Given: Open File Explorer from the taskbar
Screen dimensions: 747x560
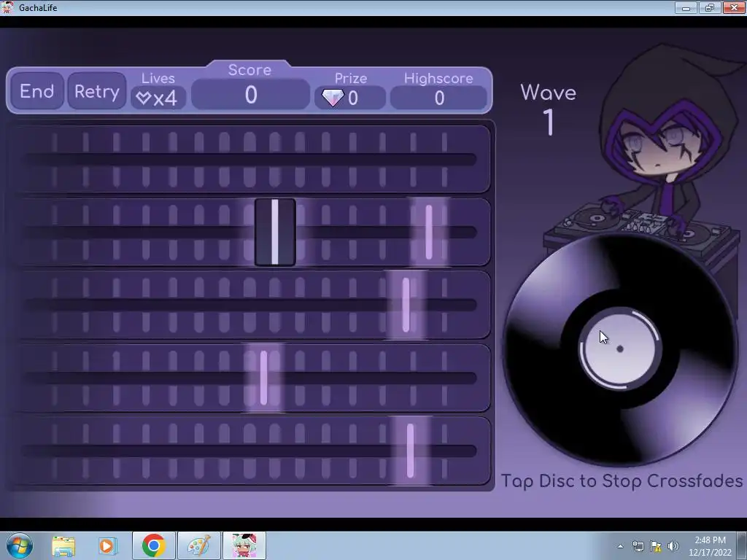Looking at the screenshot, I should (x=63, y=545).
